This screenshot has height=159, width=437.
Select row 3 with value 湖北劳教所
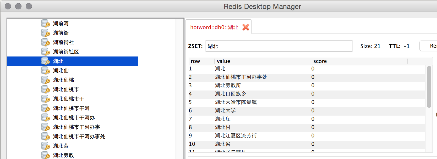pyautogui.click(x=228, y=86)
